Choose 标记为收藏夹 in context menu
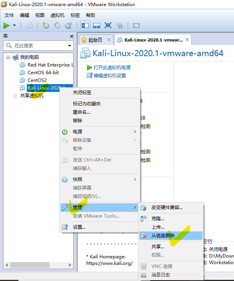This screenshot has height=281, width=234. point(87,103)
